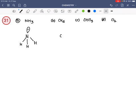Select the Eraser tool
The width and height of the screenshot is (136, 102).
pos(28,11)
